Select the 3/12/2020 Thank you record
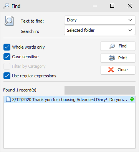The height and width of the screenshot is (152, 139). (x=69, y=99)
